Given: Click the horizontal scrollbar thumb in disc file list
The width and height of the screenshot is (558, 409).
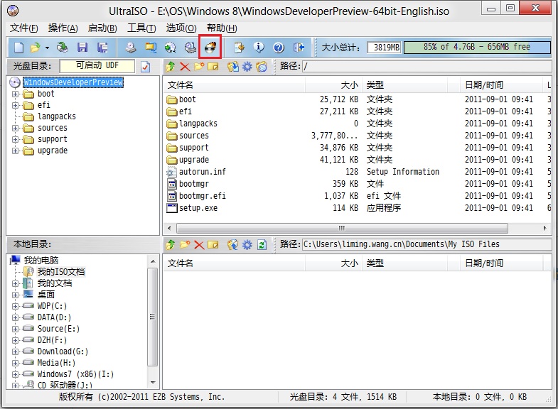Looking at the screenshot, I should (x=342, y=228).
